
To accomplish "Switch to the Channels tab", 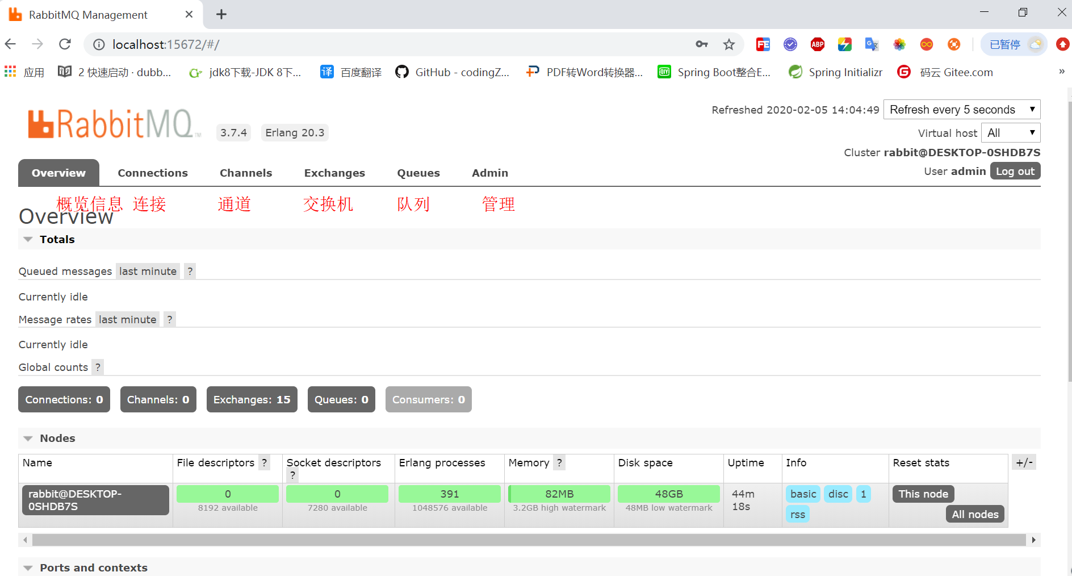I will [x=246, y=173].
